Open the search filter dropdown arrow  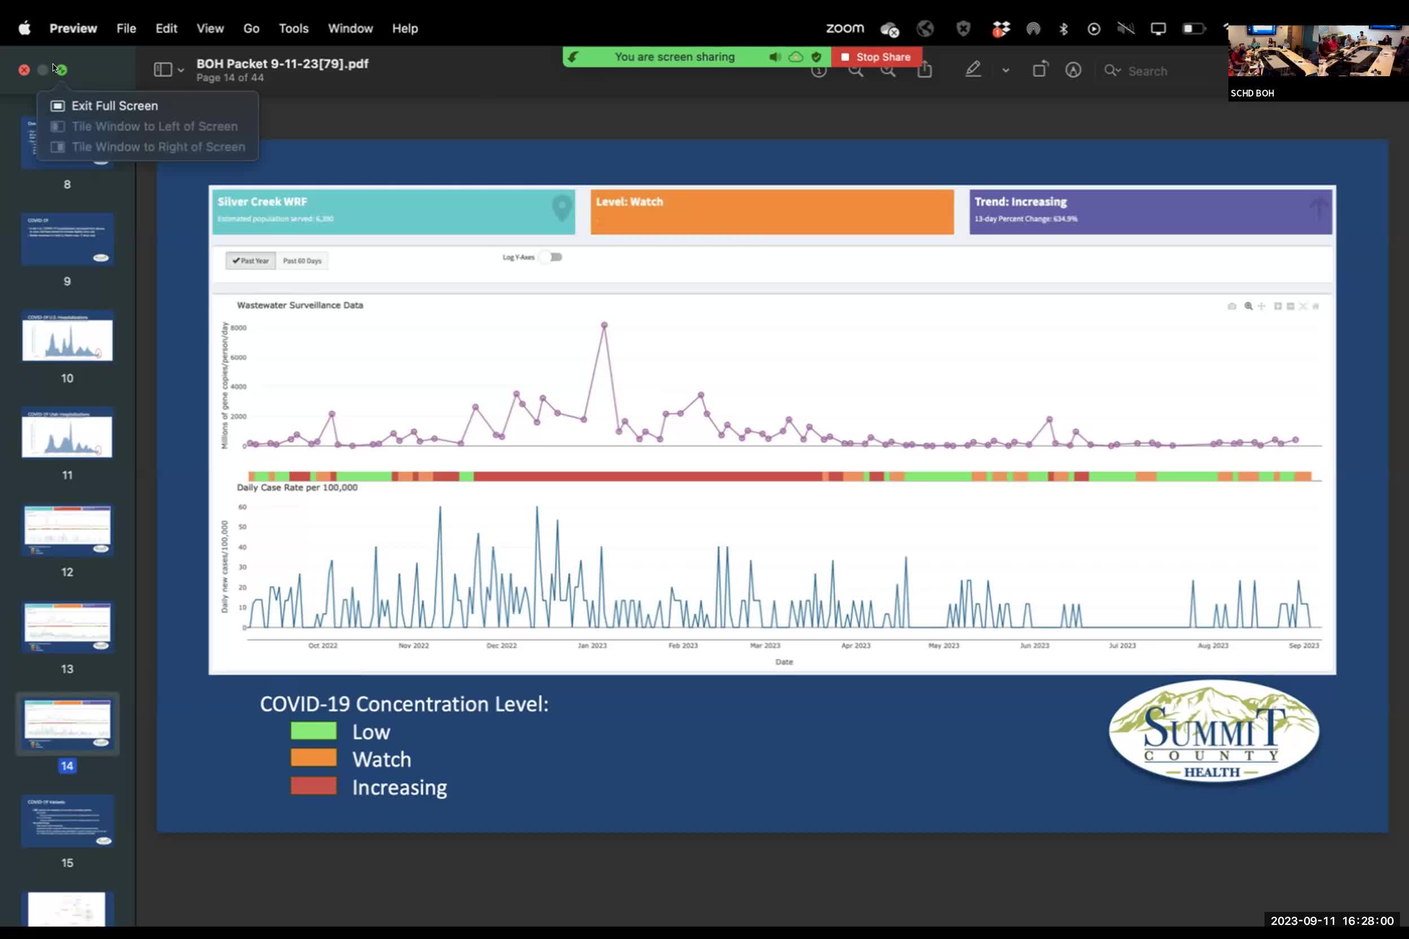[1119, 70]
